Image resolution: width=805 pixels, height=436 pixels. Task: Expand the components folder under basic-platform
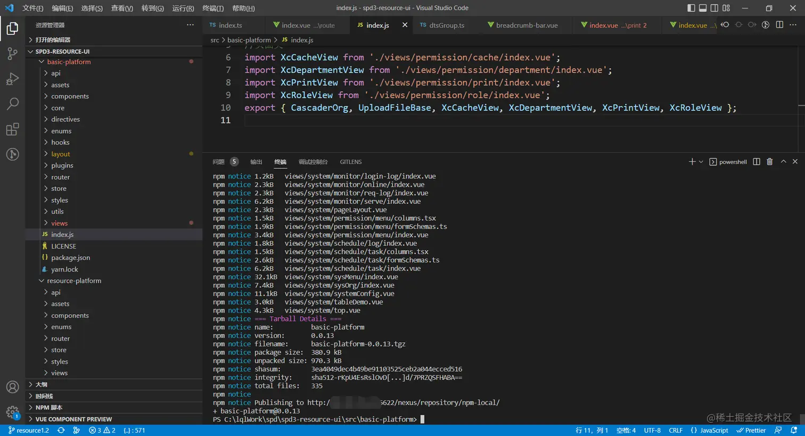70,96
